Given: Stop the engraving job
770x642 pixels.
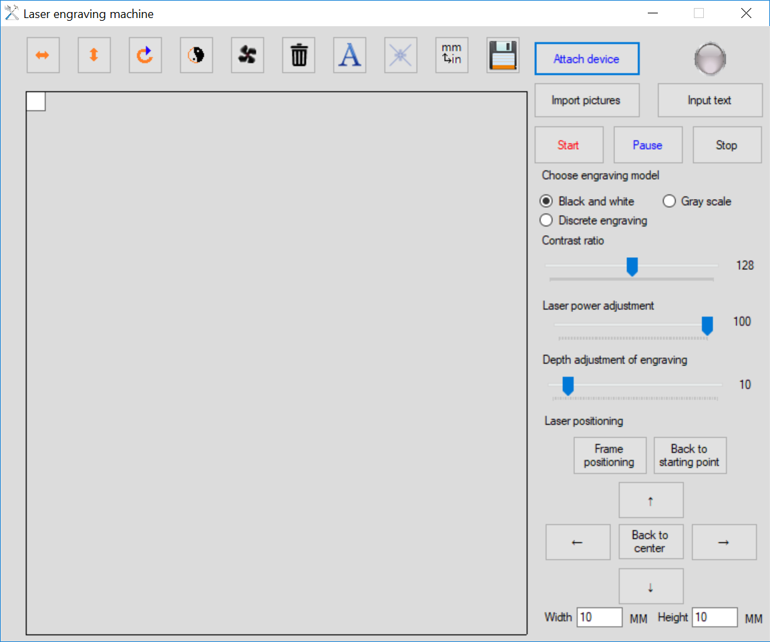Looking at the screenshot, I should coord(727,145).
